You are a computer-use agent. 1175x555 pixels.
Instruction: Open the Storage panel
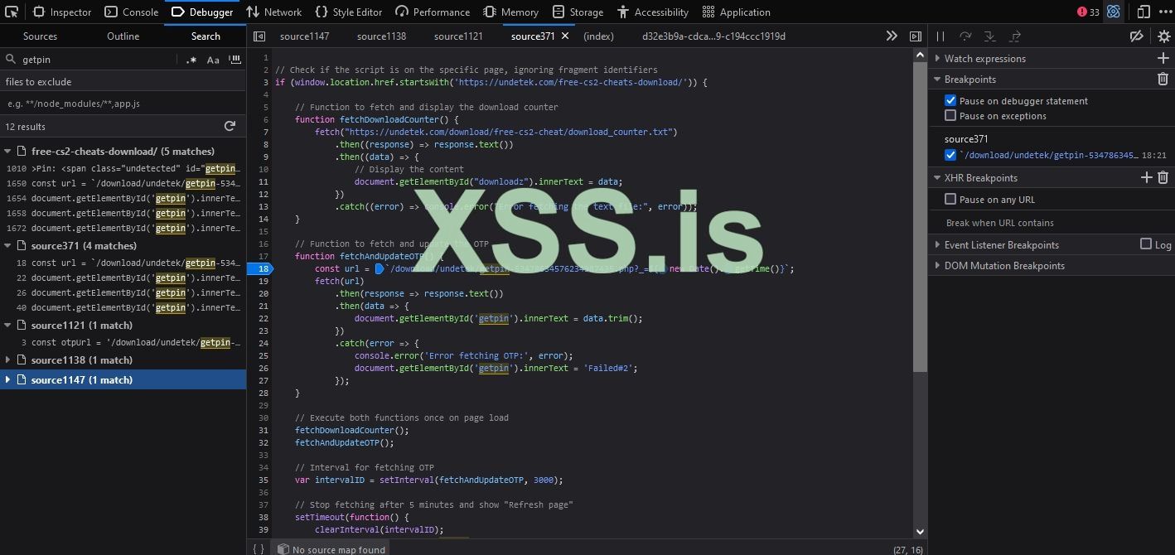pos(578,12)
